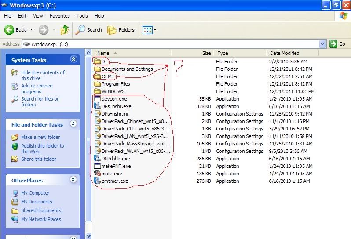Click Share this folder link
This screenshot has width=351, height=239.
39,159
